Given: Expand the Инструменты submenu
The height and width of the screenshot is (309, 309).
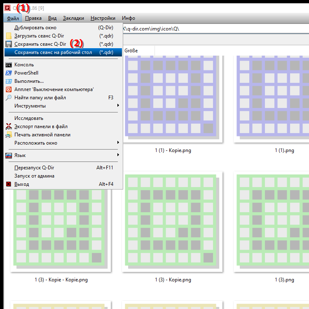Looking at the screenshot, I should (x=63, y=106).
